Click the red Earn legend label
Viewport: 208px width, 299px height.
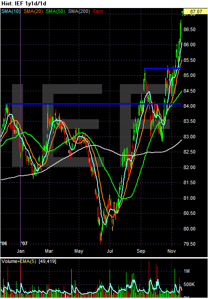pyautogui.click(x=98, y=11)
